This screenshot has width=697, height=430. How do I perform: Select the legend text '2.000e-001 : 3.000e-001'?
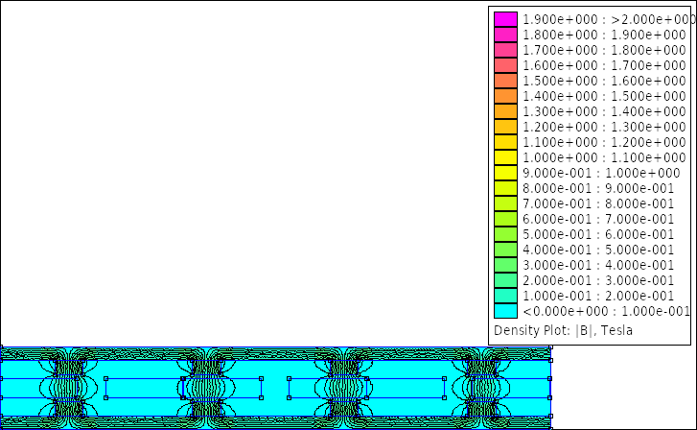coord(598,280)
